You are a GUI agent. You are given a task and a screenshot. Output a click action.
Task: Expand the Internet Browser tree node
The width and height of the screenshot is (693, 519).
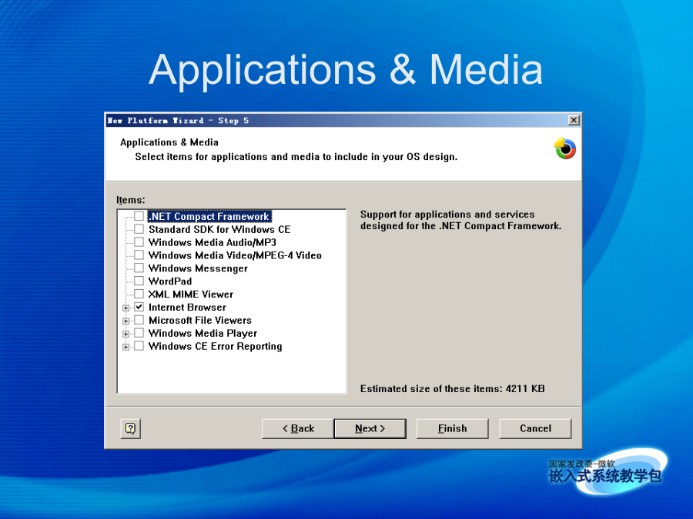pyautogui.click(x=126, y=308)
